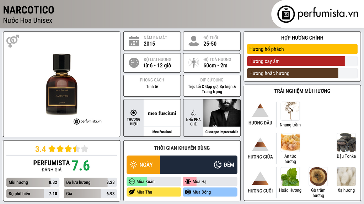Click the snowflake icon for Mùa Đông

[188, 192]
